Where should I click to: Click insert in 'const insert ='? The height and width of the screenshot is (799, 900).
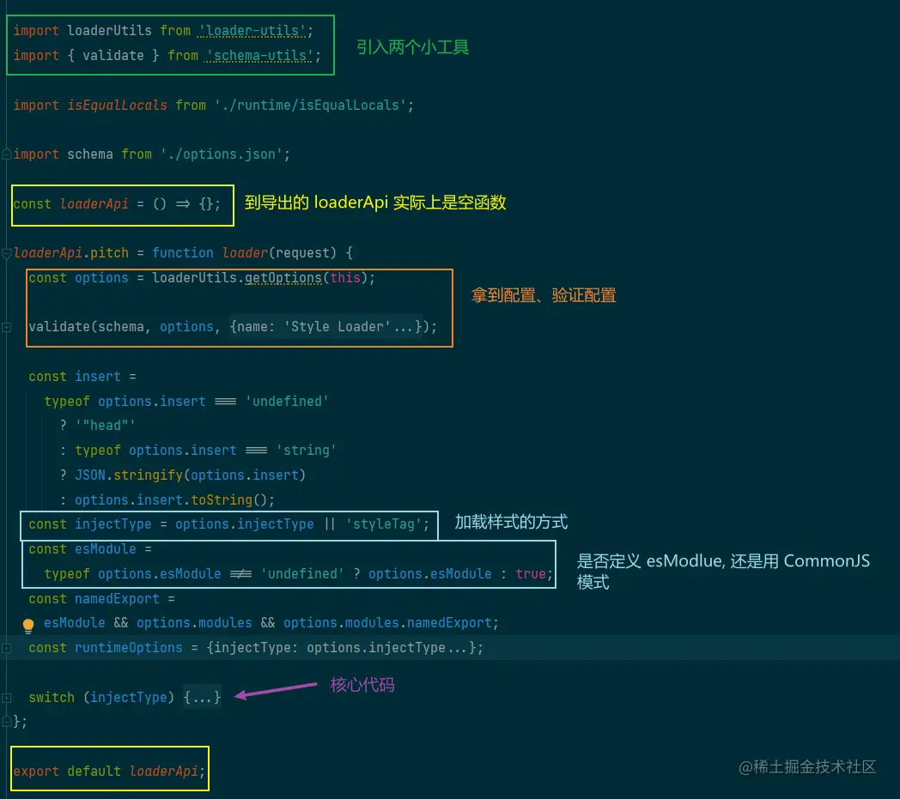pos(98,376)
